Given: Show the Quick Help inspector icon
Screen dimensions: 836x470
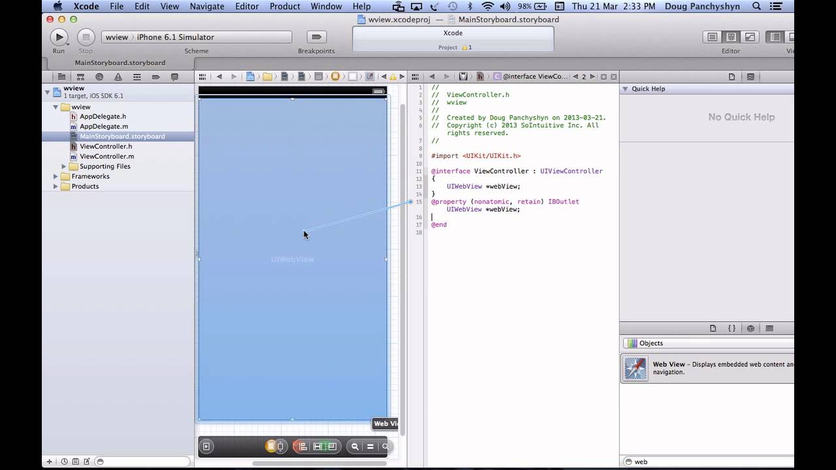Looking at the screenshot, I should [750, 76].
